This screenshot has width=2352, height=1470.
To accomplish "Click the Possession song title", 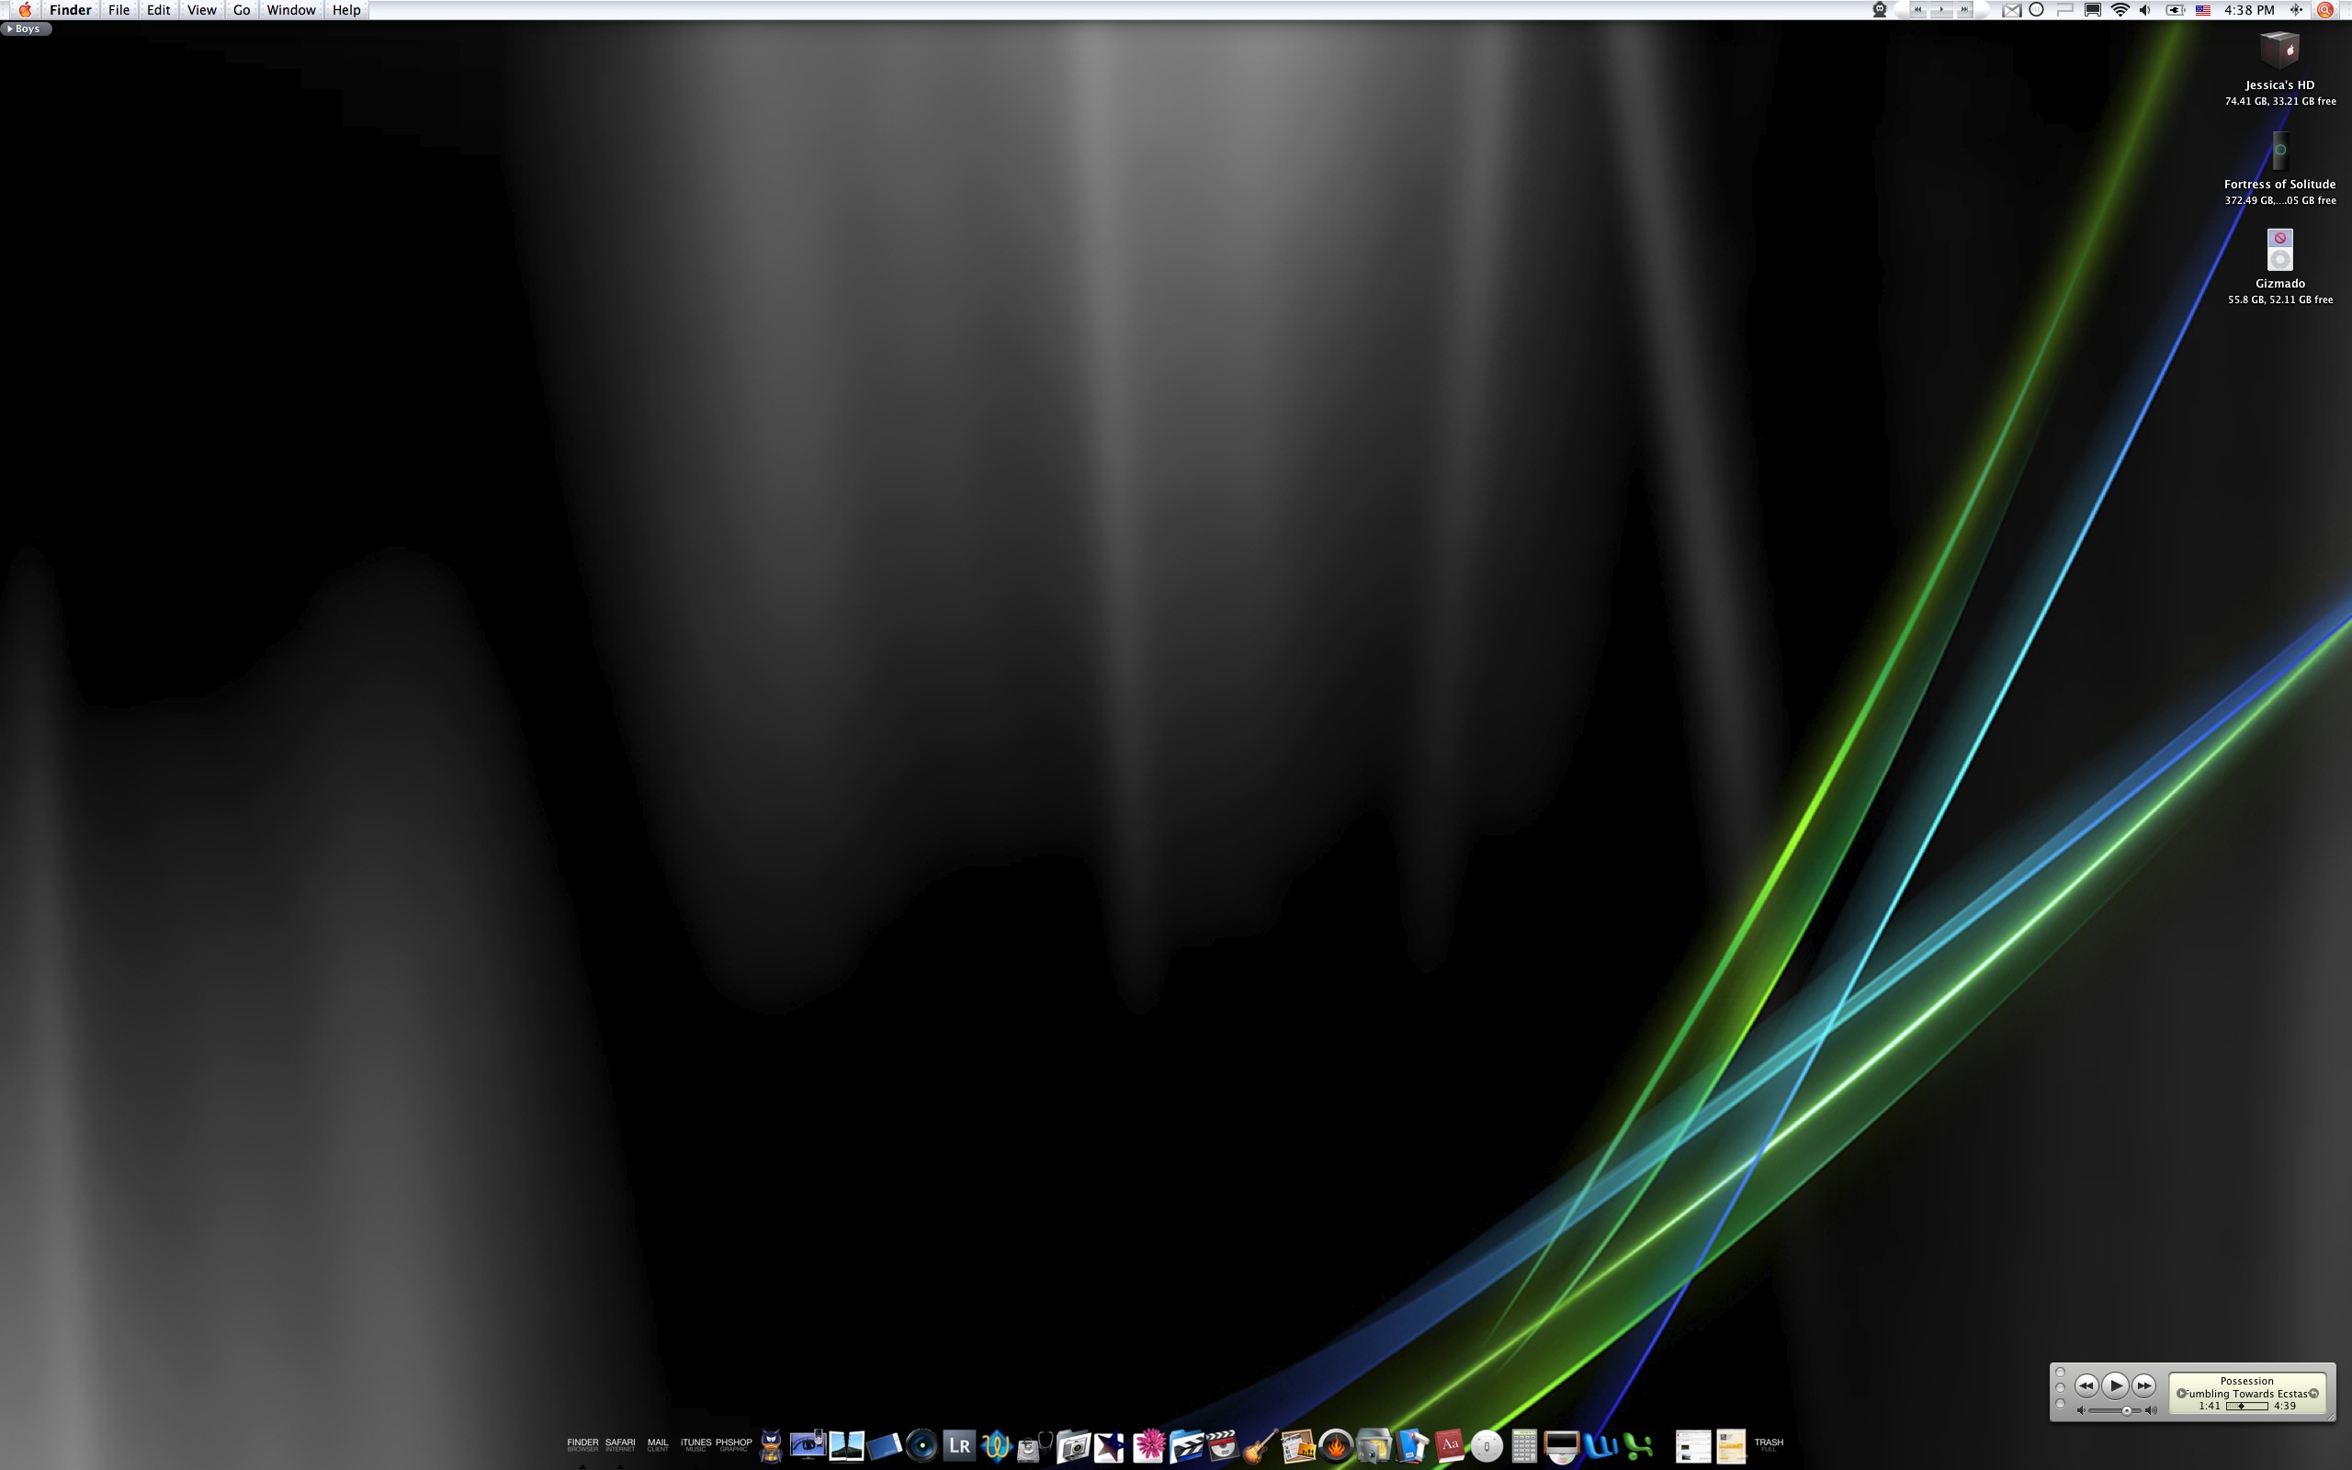I will point(2246,1381).
